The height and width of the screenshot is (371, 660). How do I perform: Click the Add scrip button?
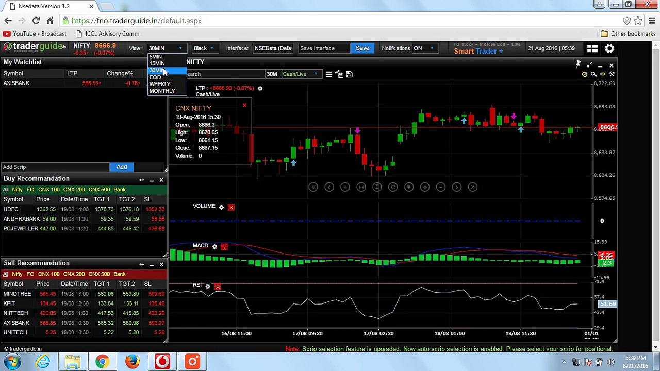pyautogui.click(x=122, y=167)
